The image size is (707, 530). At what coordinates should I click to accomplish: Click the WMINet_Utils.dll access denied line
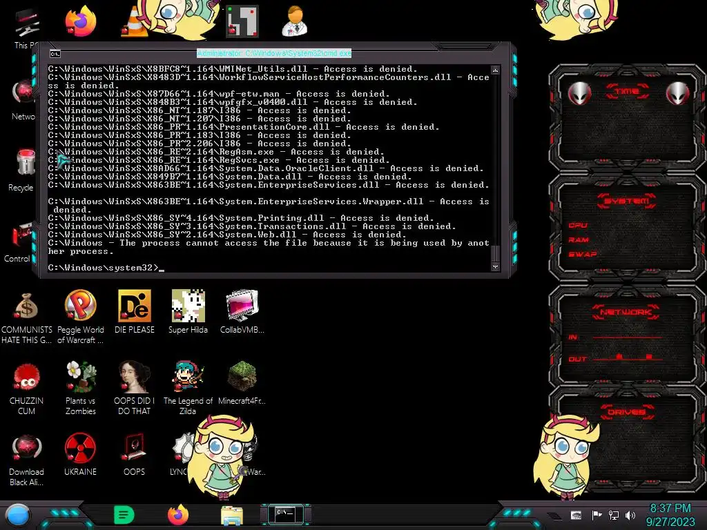click(x=233, y=69)
